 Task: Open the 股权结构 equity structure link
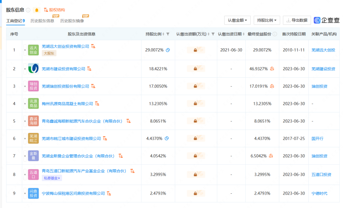pos(55,10)
